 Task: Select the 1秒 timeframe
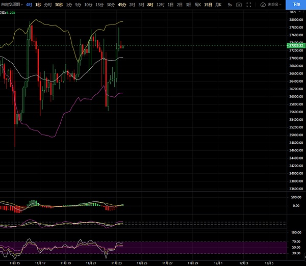(38, 4)
